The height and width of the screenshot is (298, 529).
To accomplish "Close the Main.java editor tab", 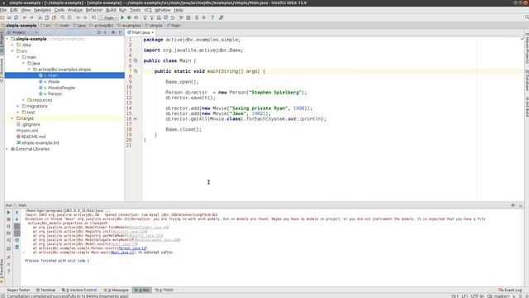I will tap(152, 32).
